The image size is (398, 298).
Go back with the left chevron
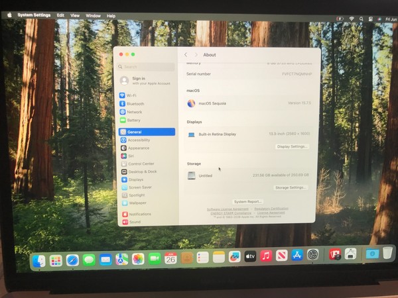pos(186,55)
